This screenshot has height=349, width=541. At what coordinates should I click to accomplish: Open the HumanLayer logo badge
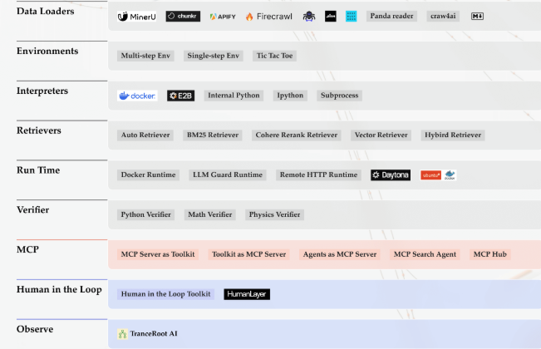247,294
